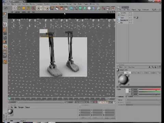Open the Cameras menu above the viewport

pos(17,12)
